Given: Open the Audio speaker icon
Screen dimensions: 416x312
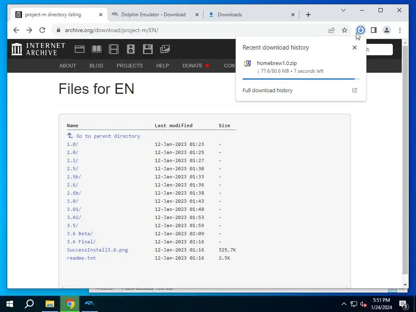Looking at the screenshot, I should 131,49.
